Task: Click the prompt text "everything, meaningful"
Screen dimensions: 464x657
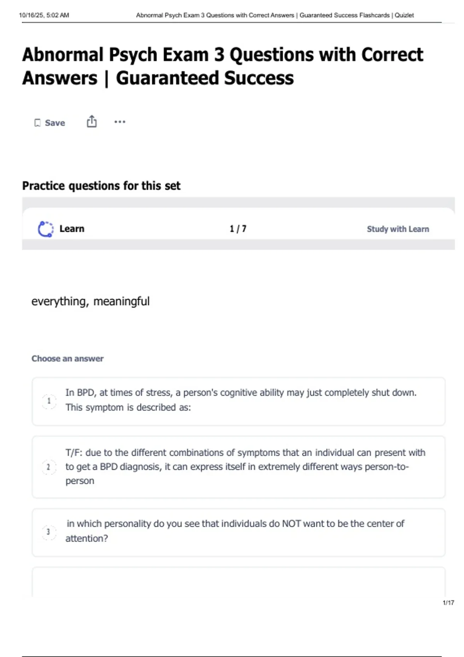Action: point(90,301)
